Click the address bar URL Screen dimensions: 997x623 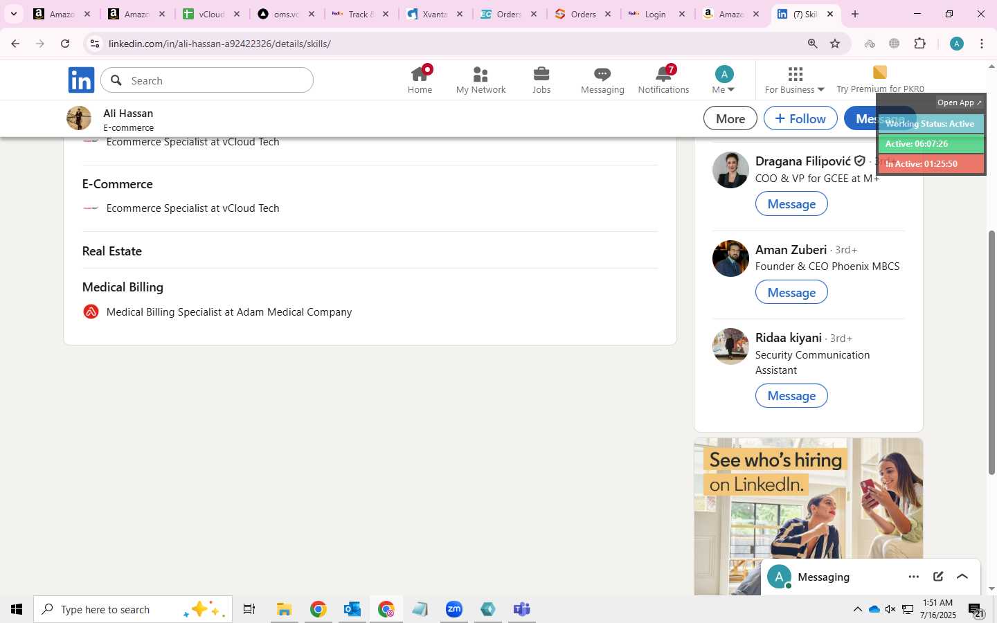pyautogui.click(x=219, y=44)
